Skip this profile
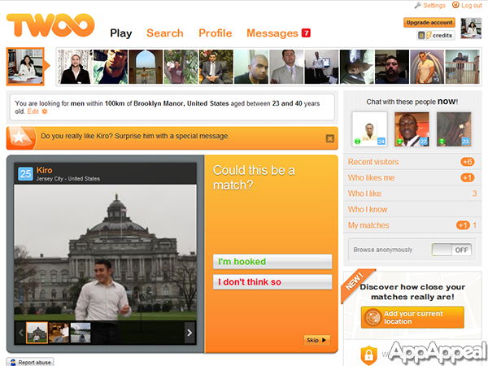 point(316,340)
